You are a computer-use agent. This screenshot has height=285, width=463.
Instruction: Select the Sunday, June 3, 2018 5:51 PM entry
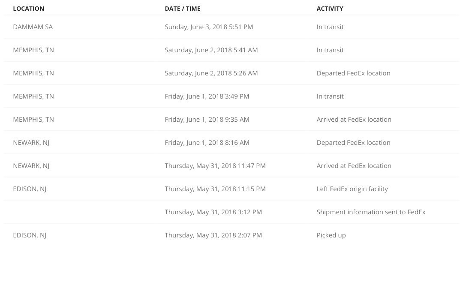coord(209,27)
